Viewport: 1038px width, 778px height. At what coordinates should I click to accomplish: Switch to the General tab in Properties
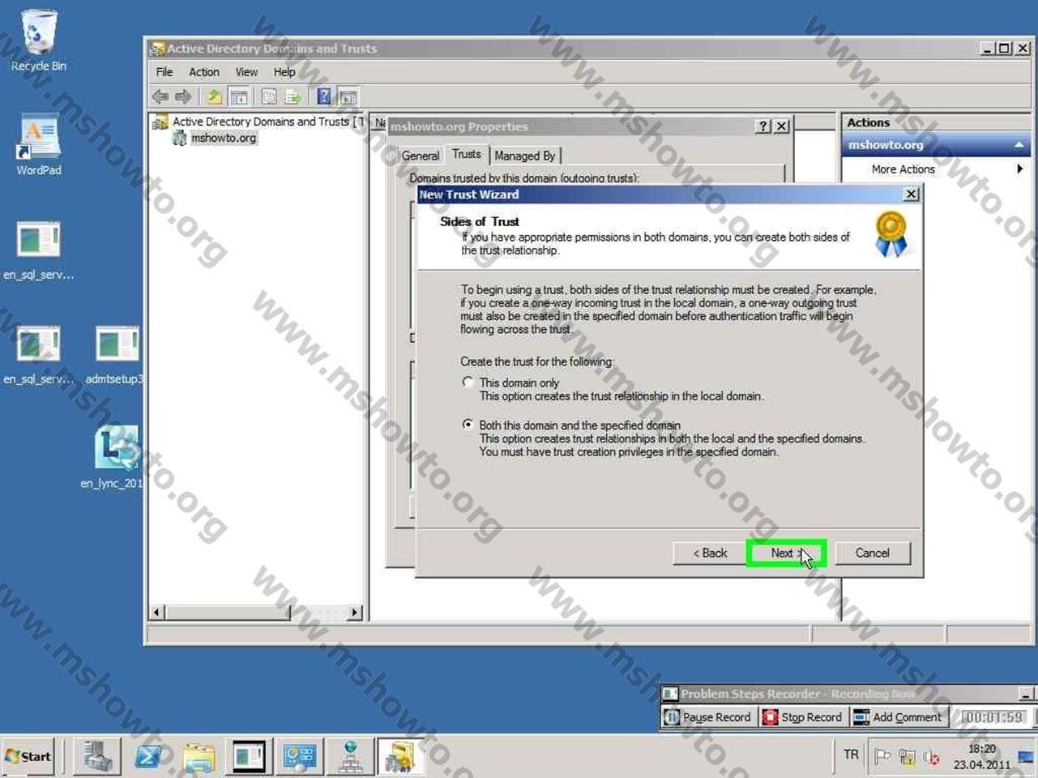(421, 156)
